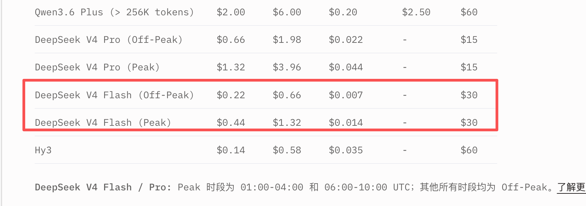Select the $0.014 cached price cell

click(346, 123)
